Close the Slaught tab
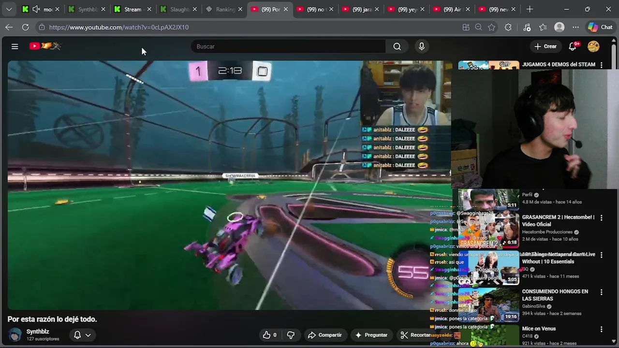 click(x=194, y=9)
